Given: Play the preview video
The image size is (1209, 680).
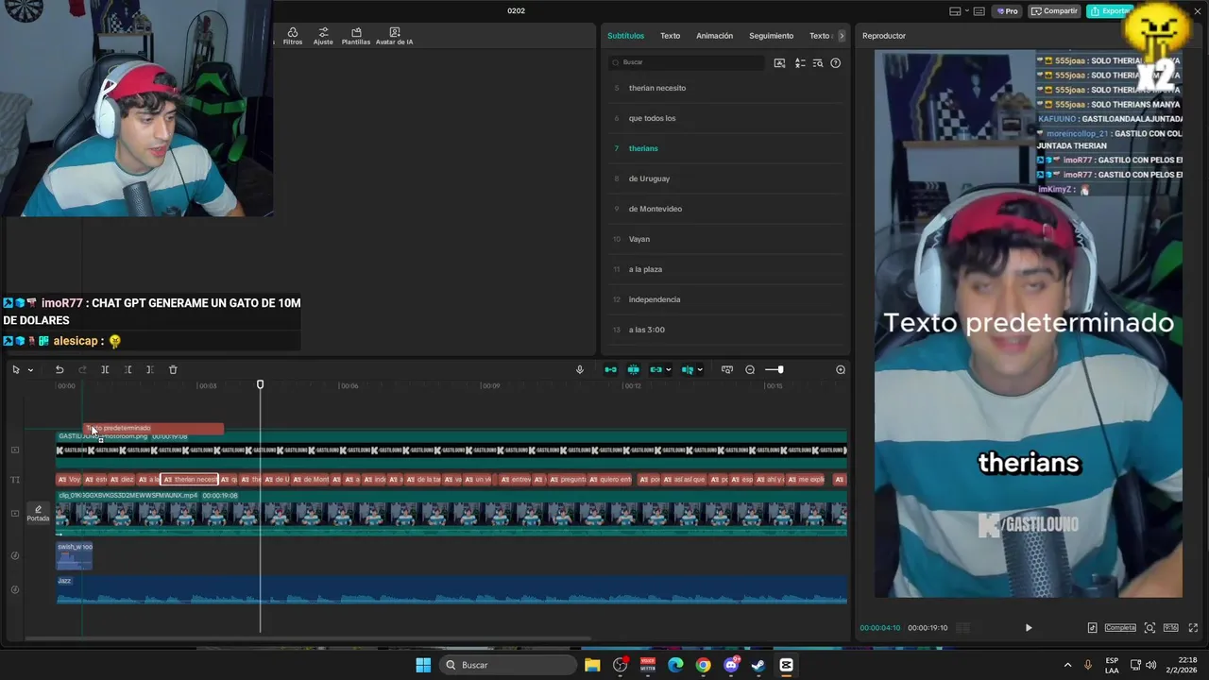Looking at the screenshot, I should (1029, 627).
